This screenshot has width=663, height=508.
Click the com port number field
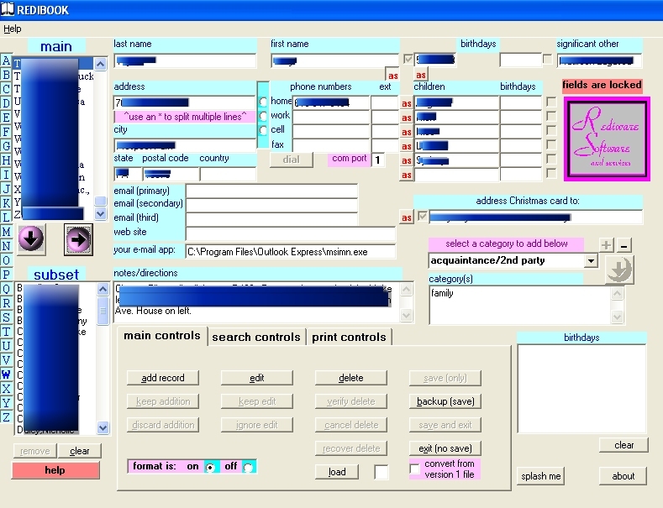coord(378,160)
